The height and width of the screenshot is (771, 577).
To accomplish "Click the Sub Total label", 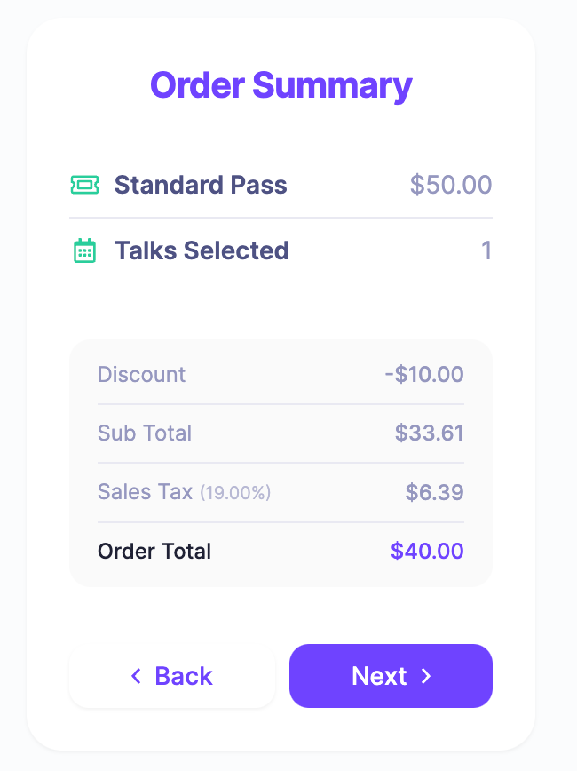I will pos(145,433).
